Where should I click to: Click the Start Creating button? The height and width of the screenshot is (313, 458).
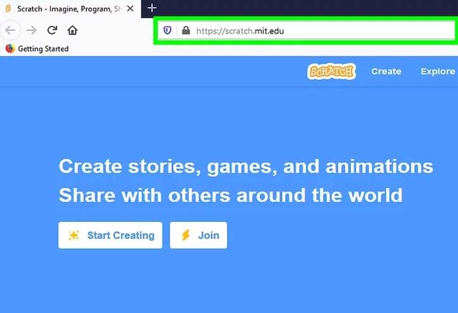pos(110,235)
